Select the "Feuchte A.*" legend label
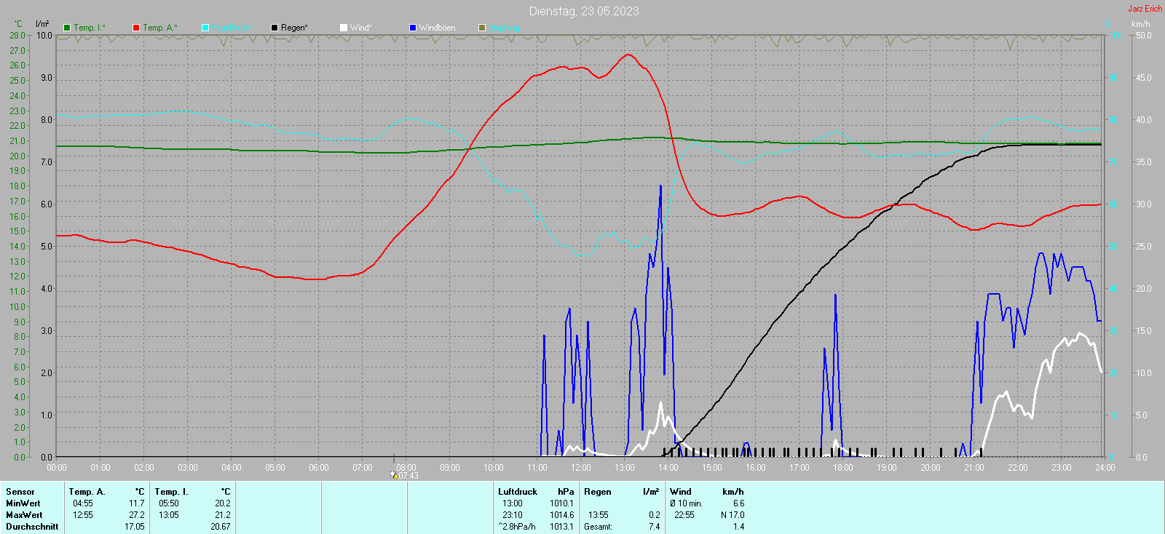The height and width of the screenshot is (534, 1165). click(233, 28)
